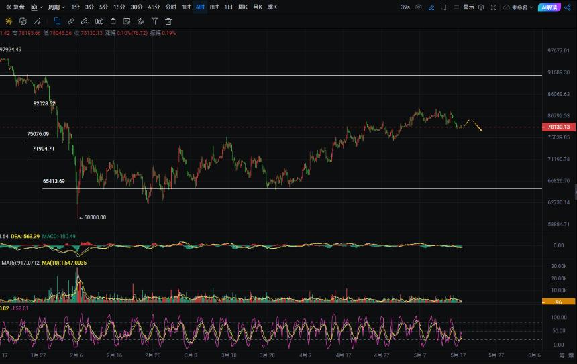This screenshot has height=364, width=577.
Task: Click the 高 78193.66 high value
Action: click(26, 33)
